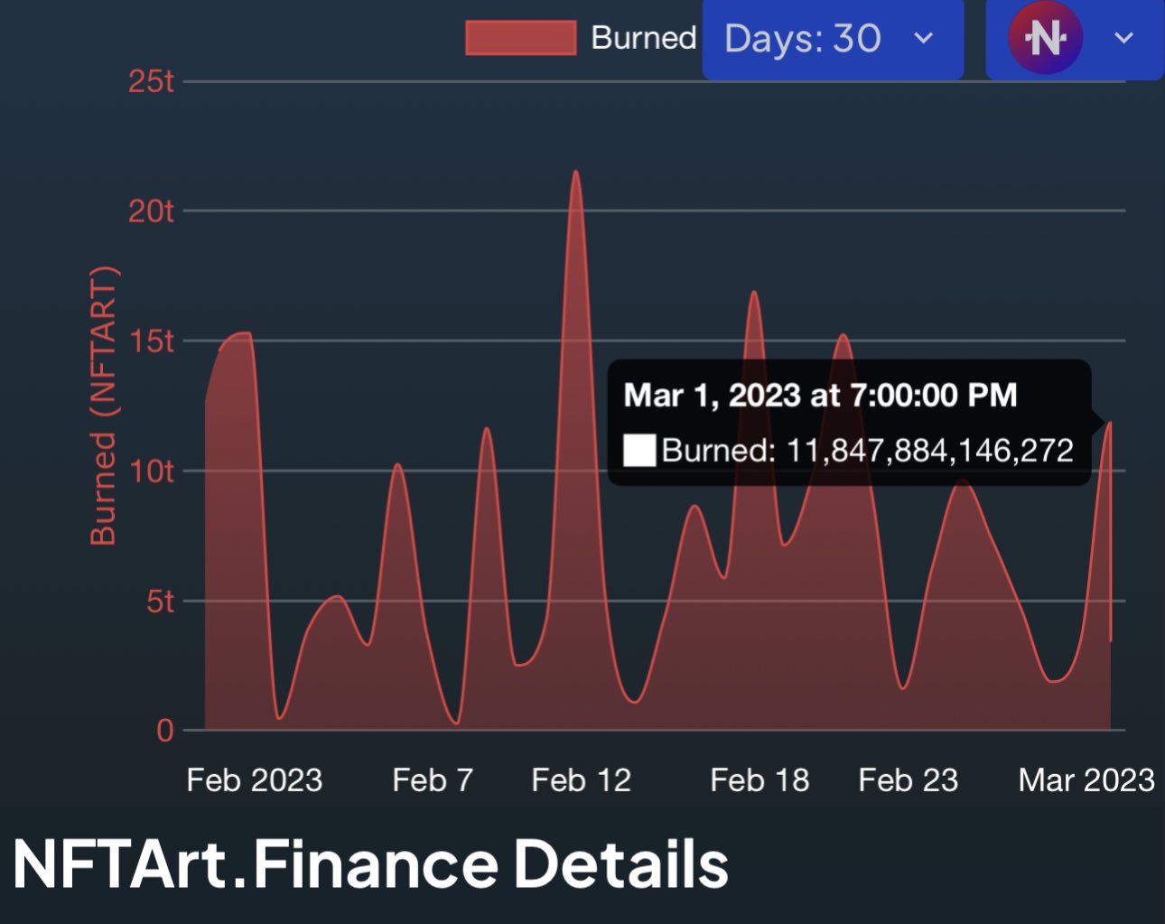
Task: Click the Feb 2023 x-axis label
Action: tap(254, 780)
